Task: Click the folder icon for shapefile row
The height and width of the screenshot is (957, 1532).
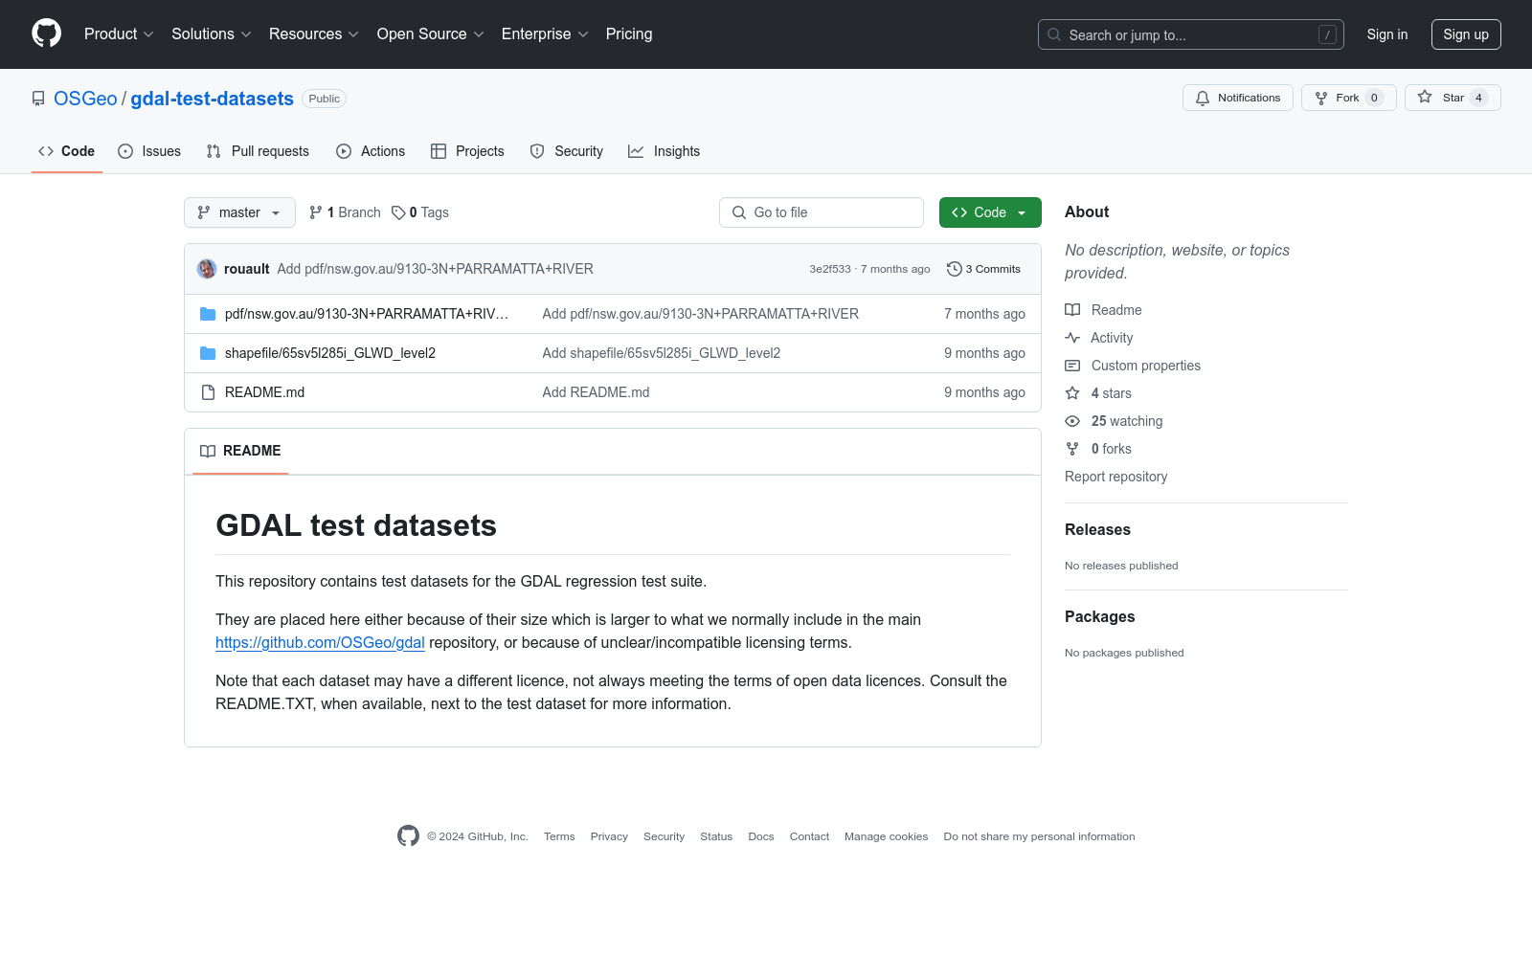Action: (208, 353)
